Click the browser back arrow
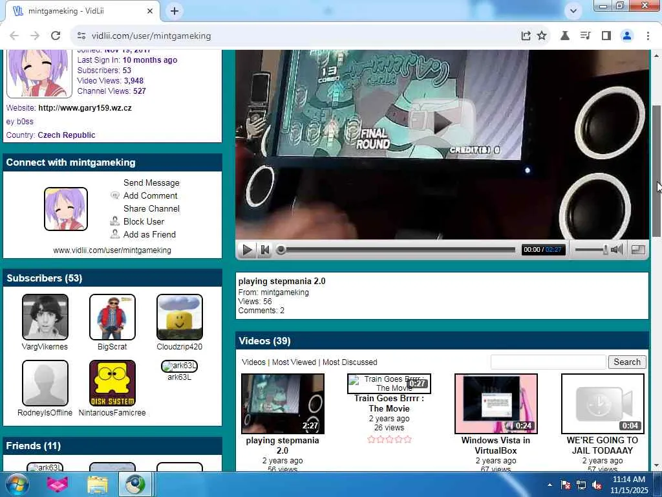Viewport: 662px width, 497px height. pos(14,36)
